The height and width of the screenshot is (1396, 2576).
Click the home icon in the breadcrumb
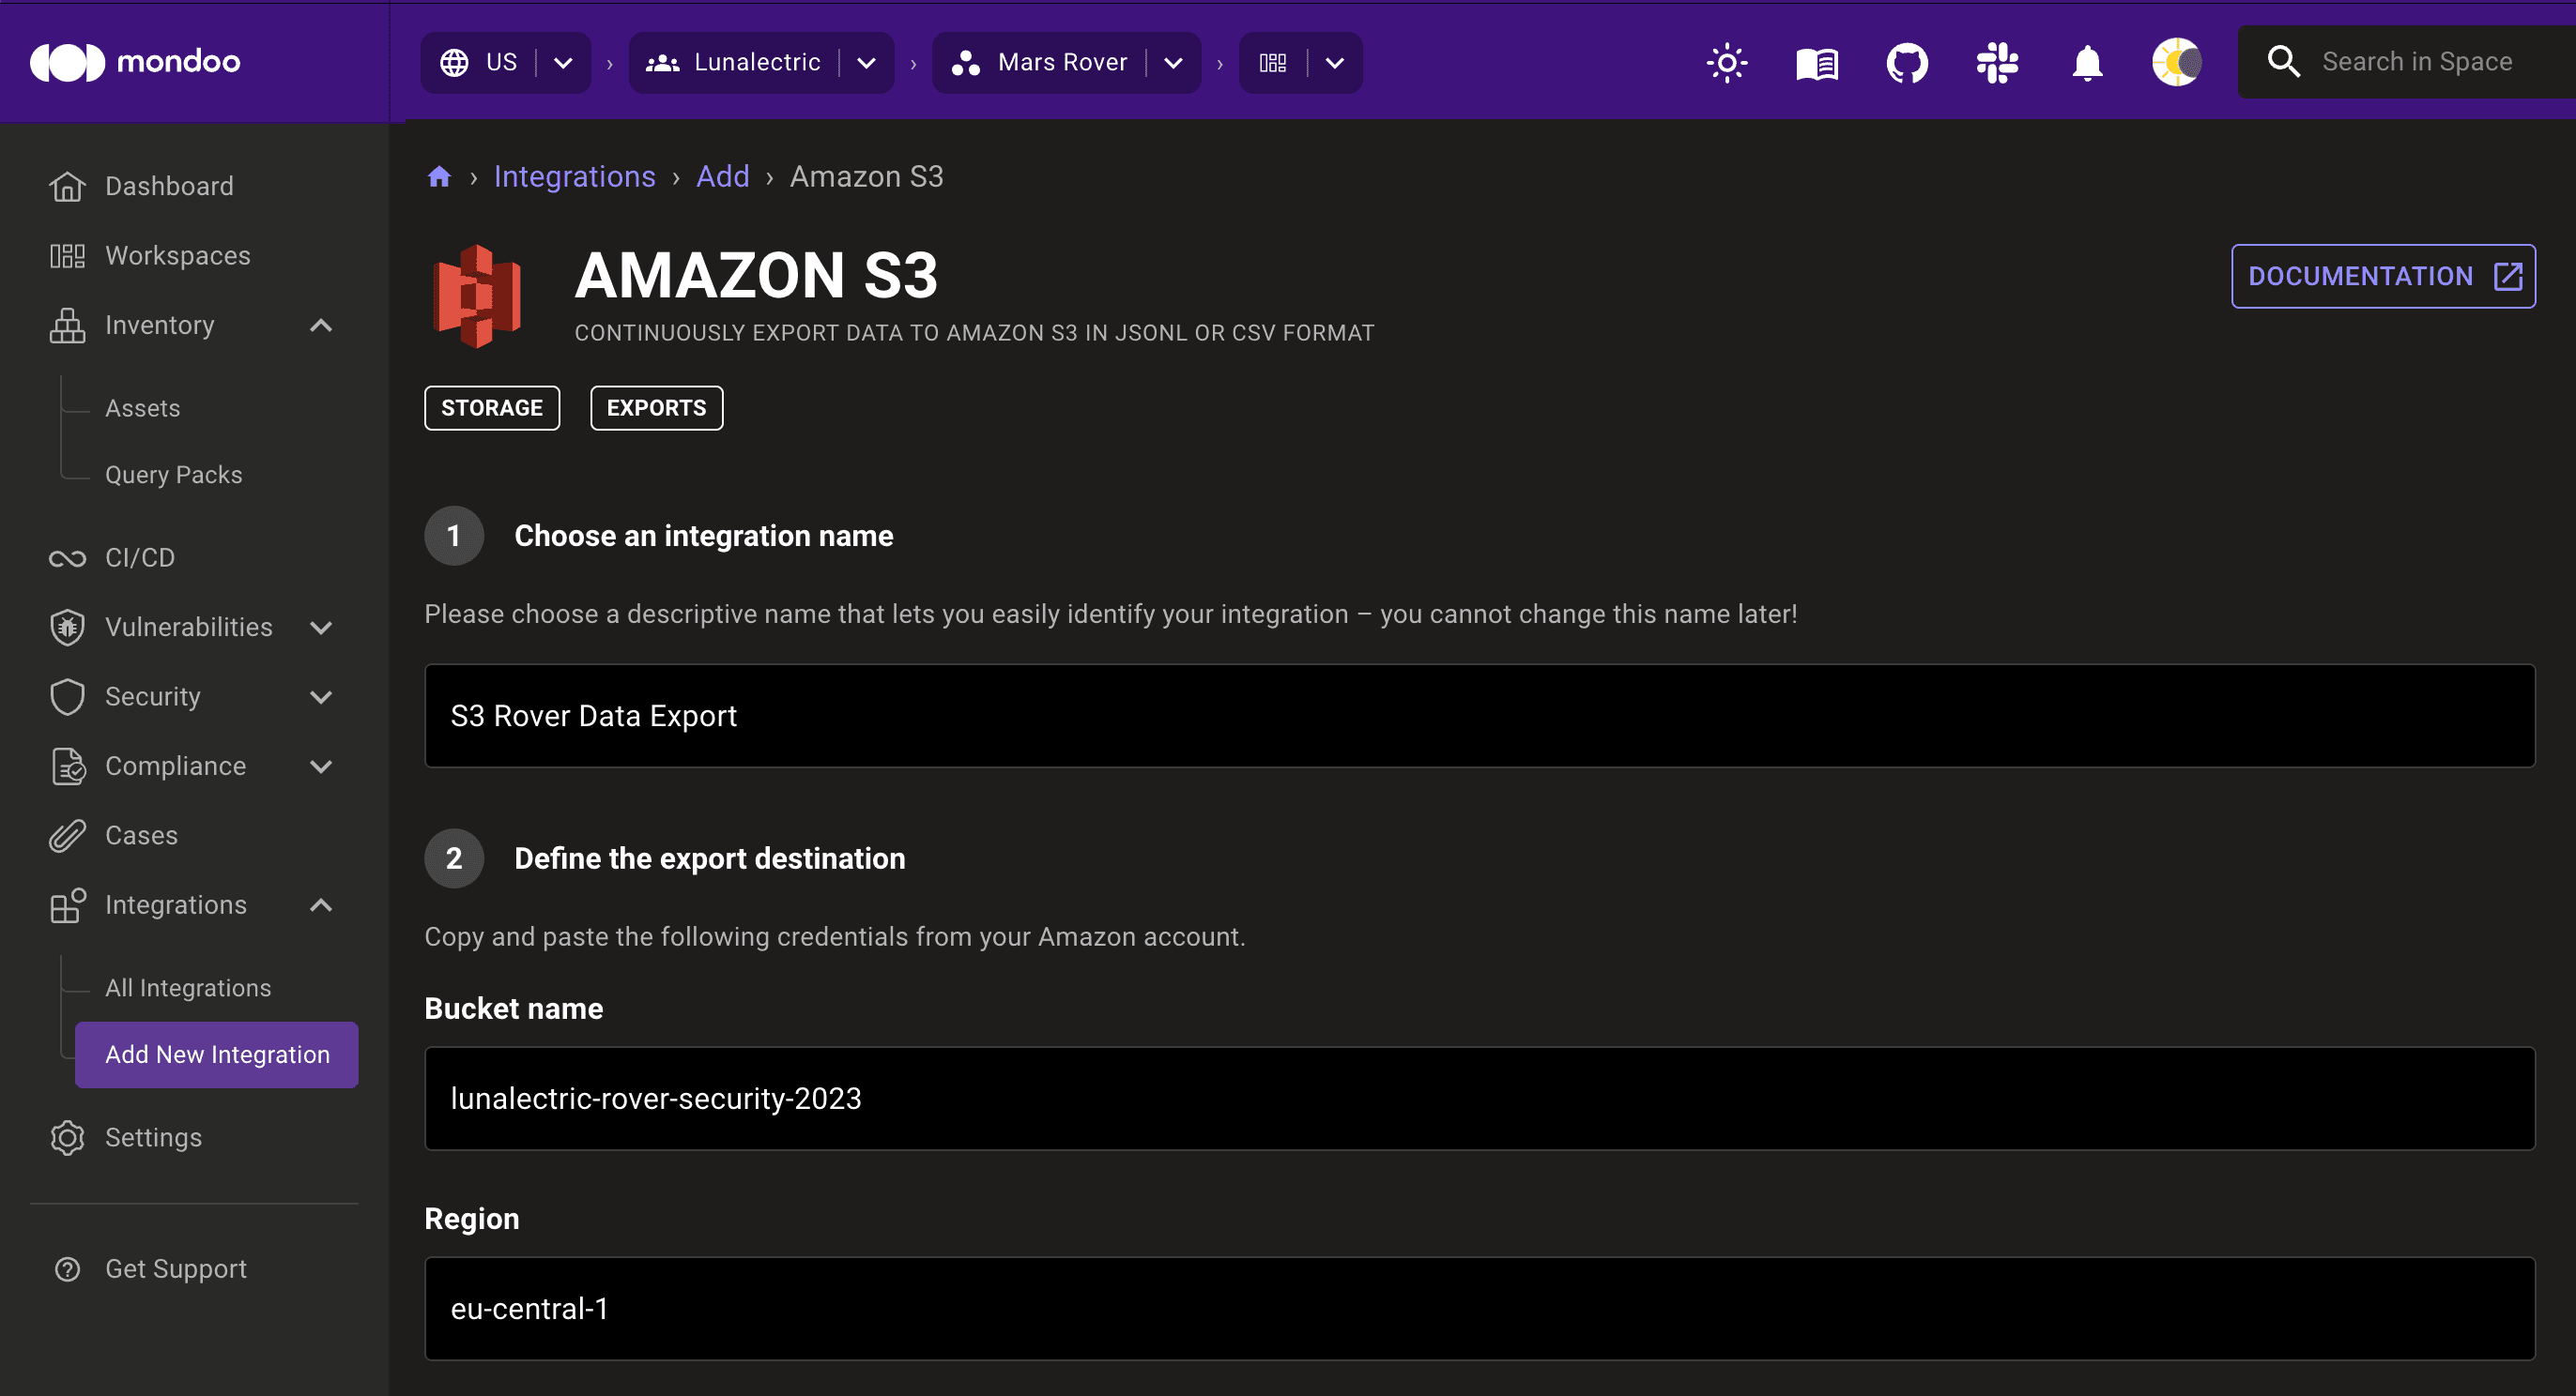(439, 175)
